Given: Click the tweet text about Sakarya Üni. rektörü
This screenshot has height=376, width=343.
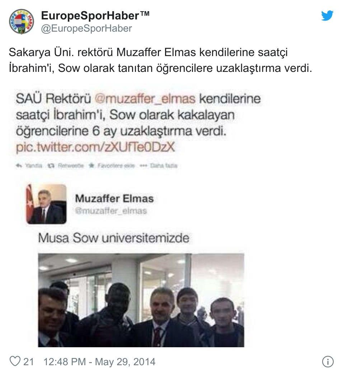Looking at the screenshot, I should point(160,60).
